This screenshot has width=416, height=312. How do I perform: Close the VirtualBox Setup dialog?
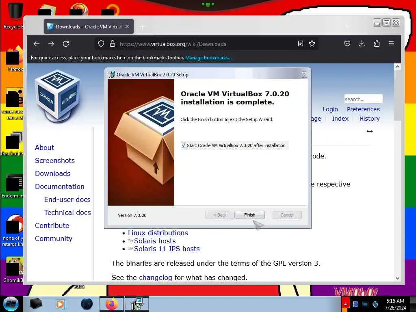[304, 75]
